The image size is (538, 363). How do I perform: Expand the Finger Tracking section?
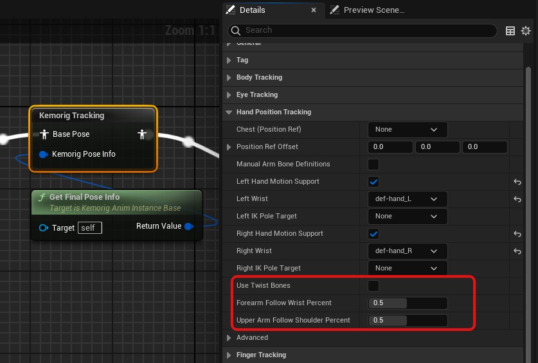click(x=261, y=355)
